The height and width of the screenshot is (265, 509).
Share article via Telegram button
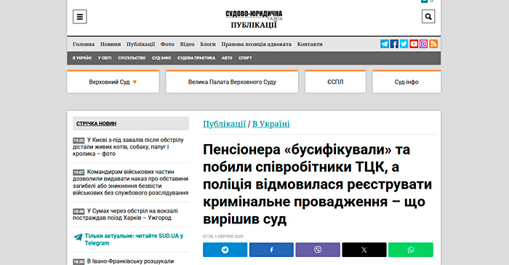coord(225,250)
